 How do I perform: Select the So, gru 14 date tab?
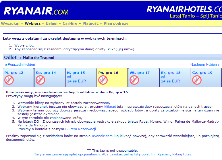50,78
